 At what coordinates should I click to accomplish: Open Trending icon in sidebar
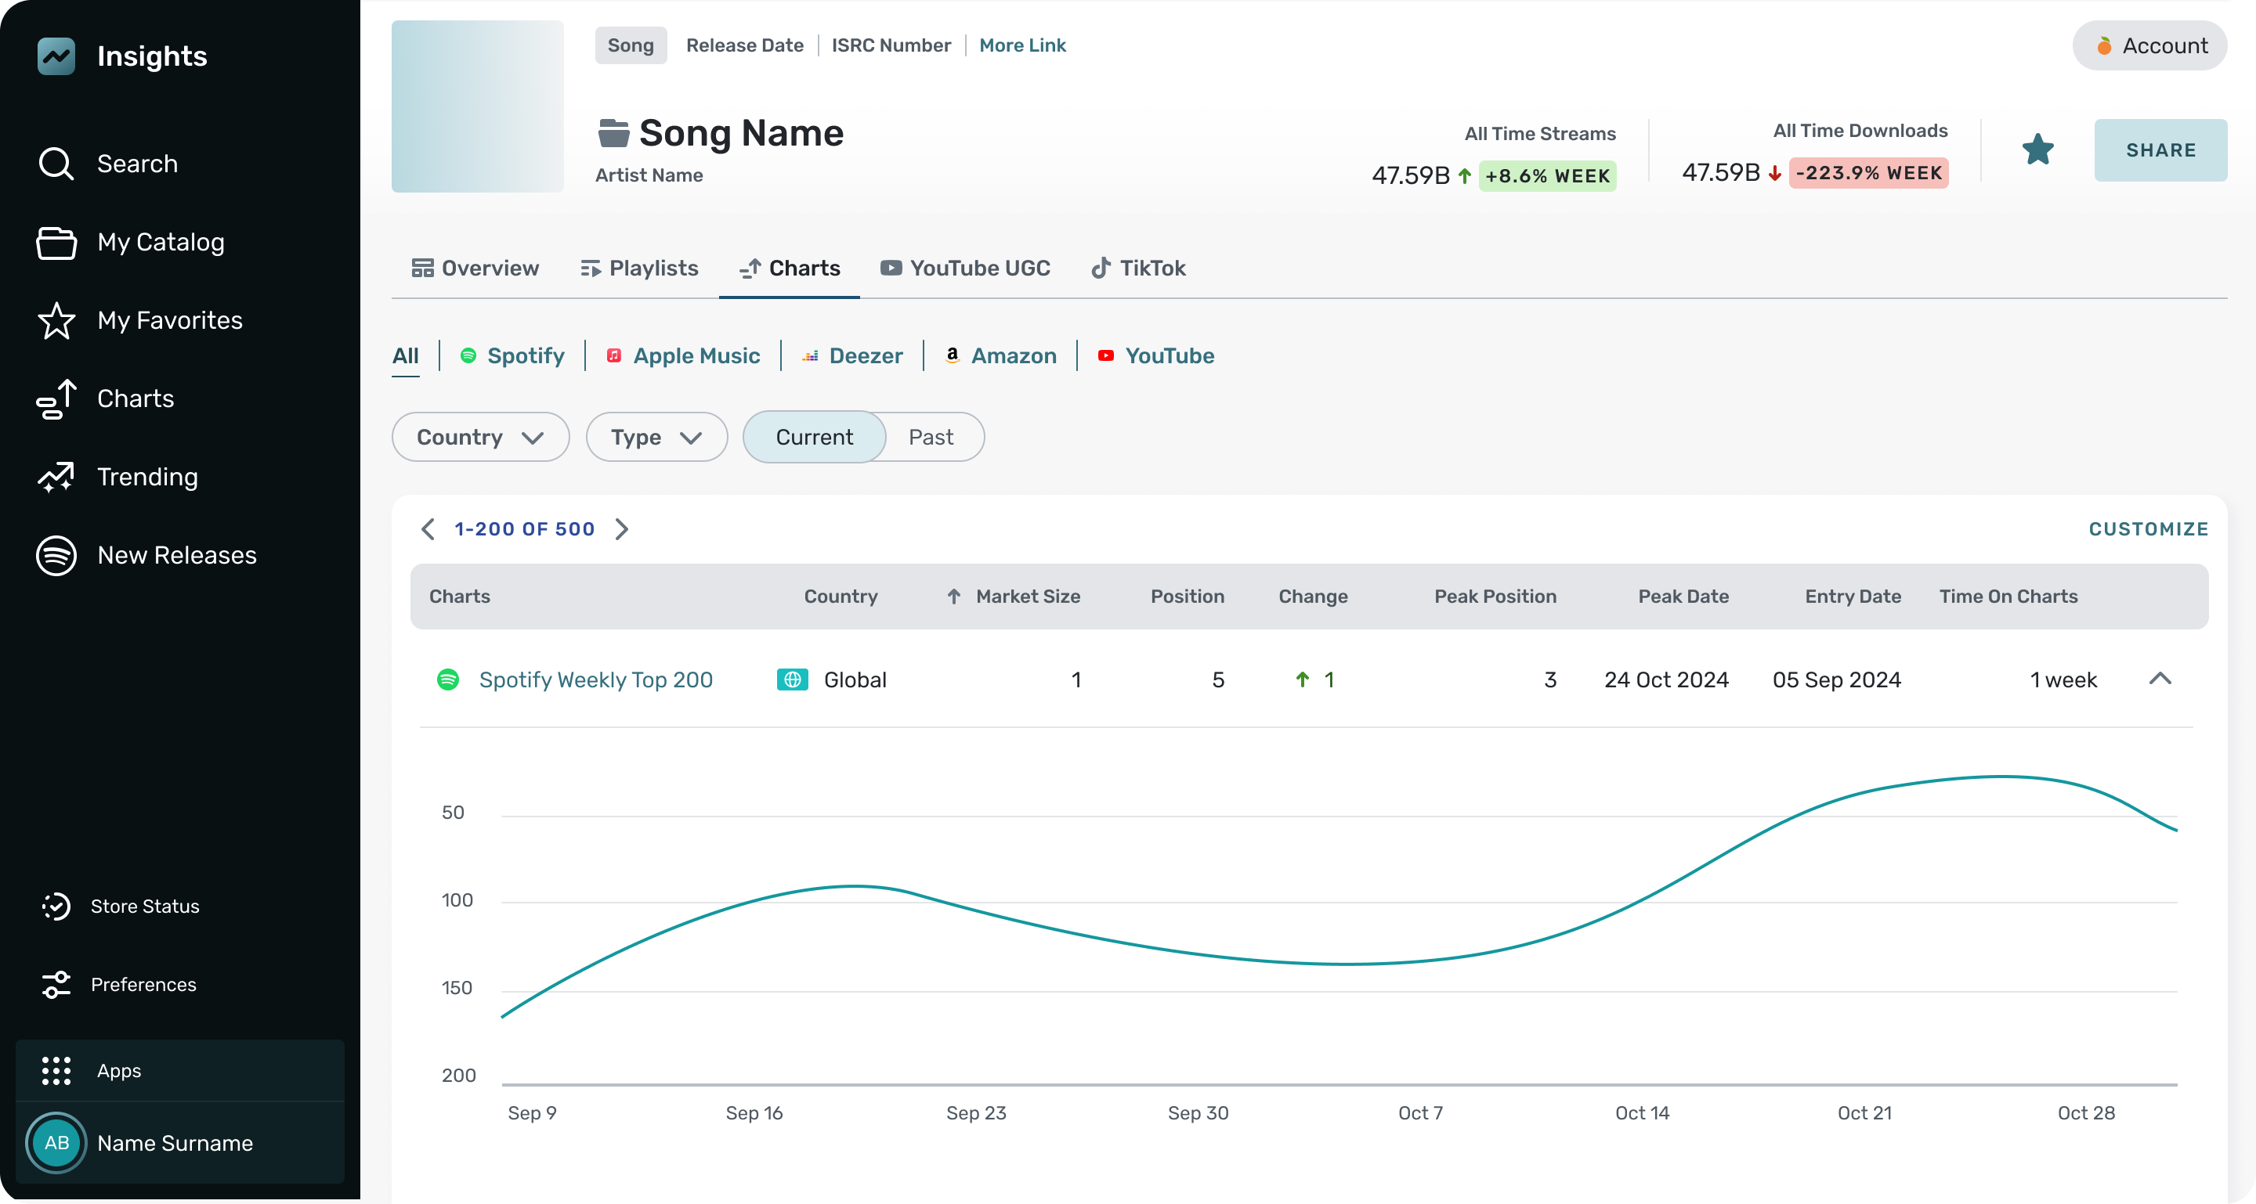[x=56, y=477]
